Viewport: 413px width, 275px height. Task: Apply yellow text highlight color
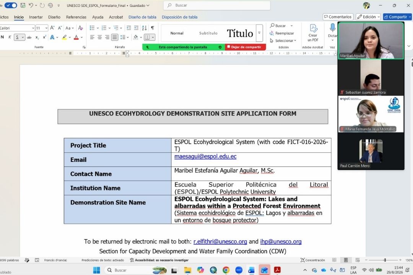[x=64, y=37]
